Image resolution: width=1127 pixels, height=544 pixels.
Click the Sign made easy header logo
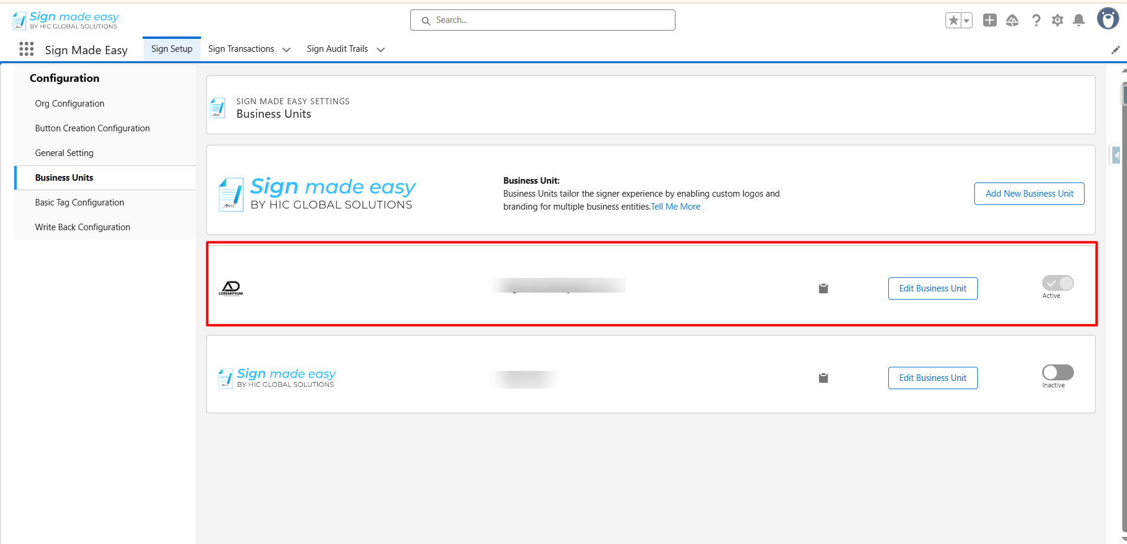65,21
